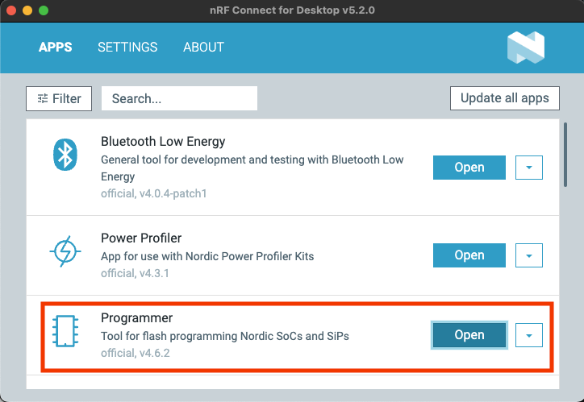Image resolution: width=584 pixels, height=402 pixels.
Task: Close the nRF Connect window
Action: pyautogui.click(x=11, y=11)
